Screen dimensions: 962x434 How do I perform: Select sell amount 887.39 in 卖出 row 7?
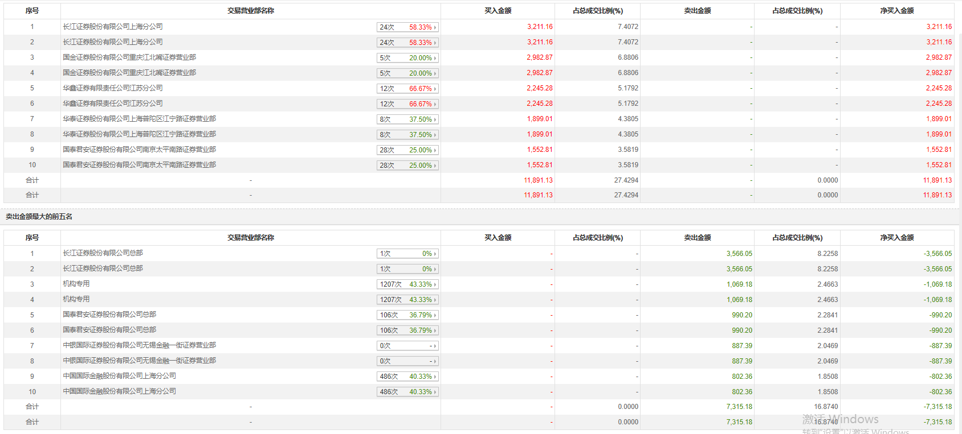(x=742, y=346)
